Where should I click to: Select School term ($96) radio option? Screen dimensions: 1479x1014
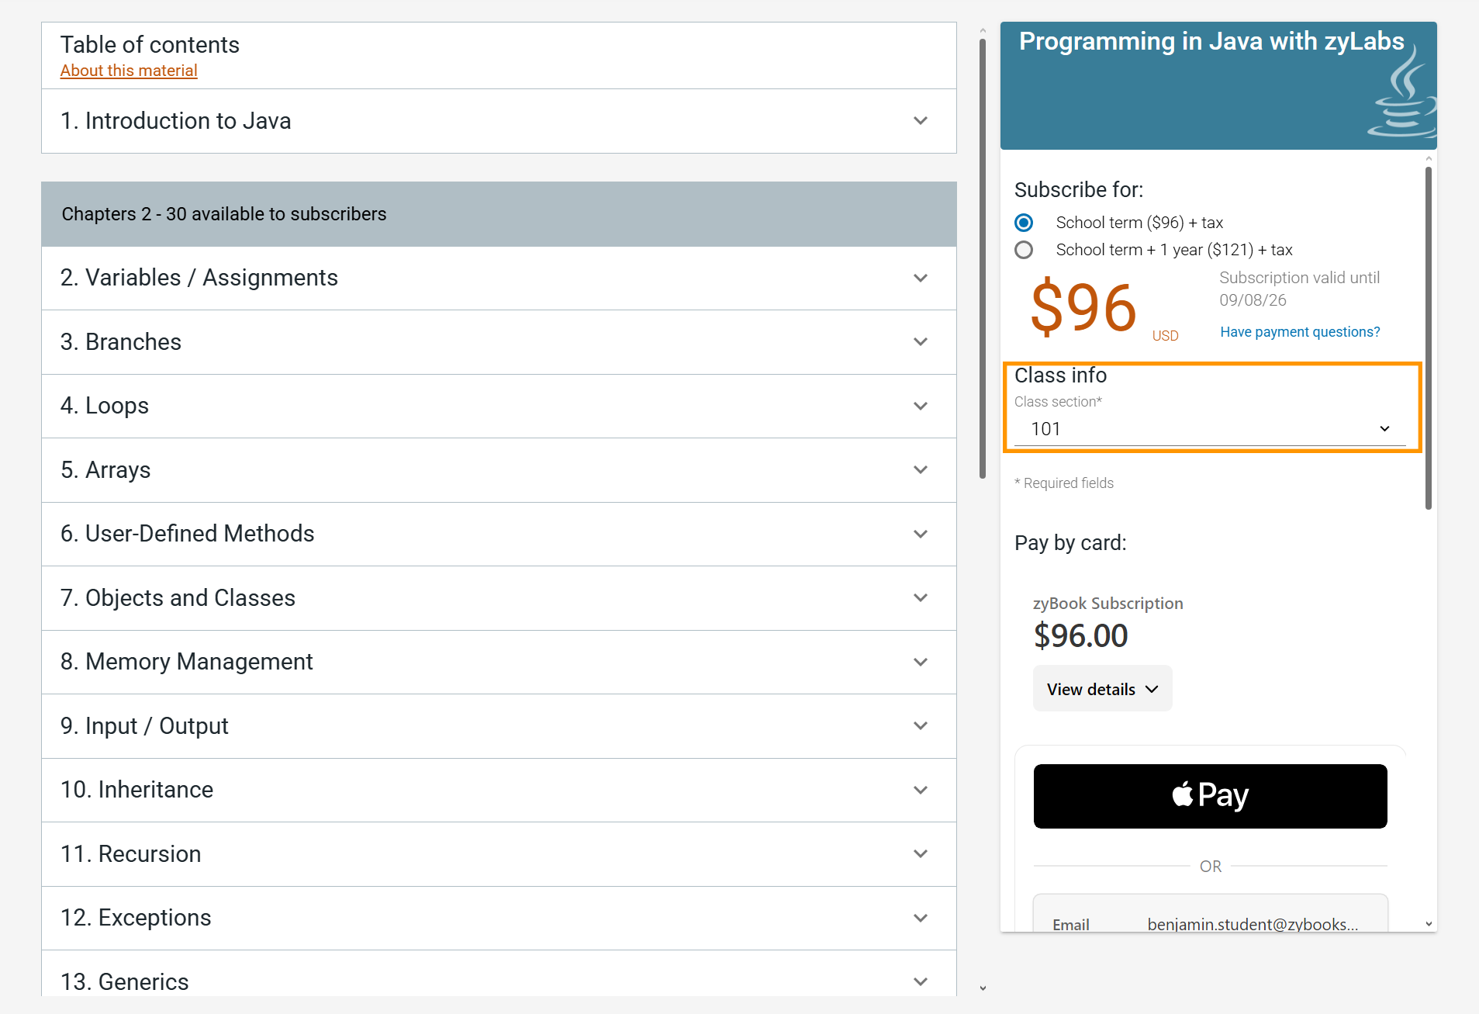click(1024, 223)
